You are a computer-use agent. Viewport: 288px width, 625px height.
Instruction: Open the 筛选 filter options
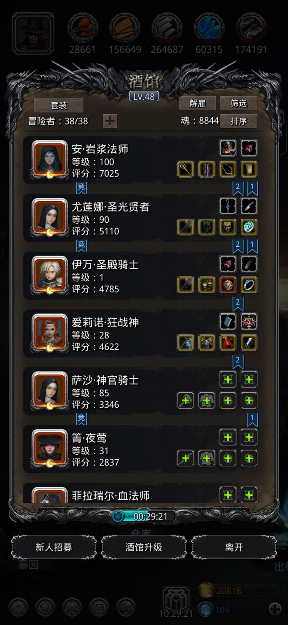tap(239, 103)
